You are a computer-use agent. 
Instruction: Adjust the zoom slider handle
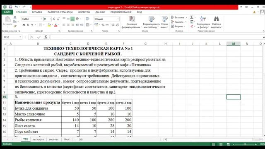(245, 144)
